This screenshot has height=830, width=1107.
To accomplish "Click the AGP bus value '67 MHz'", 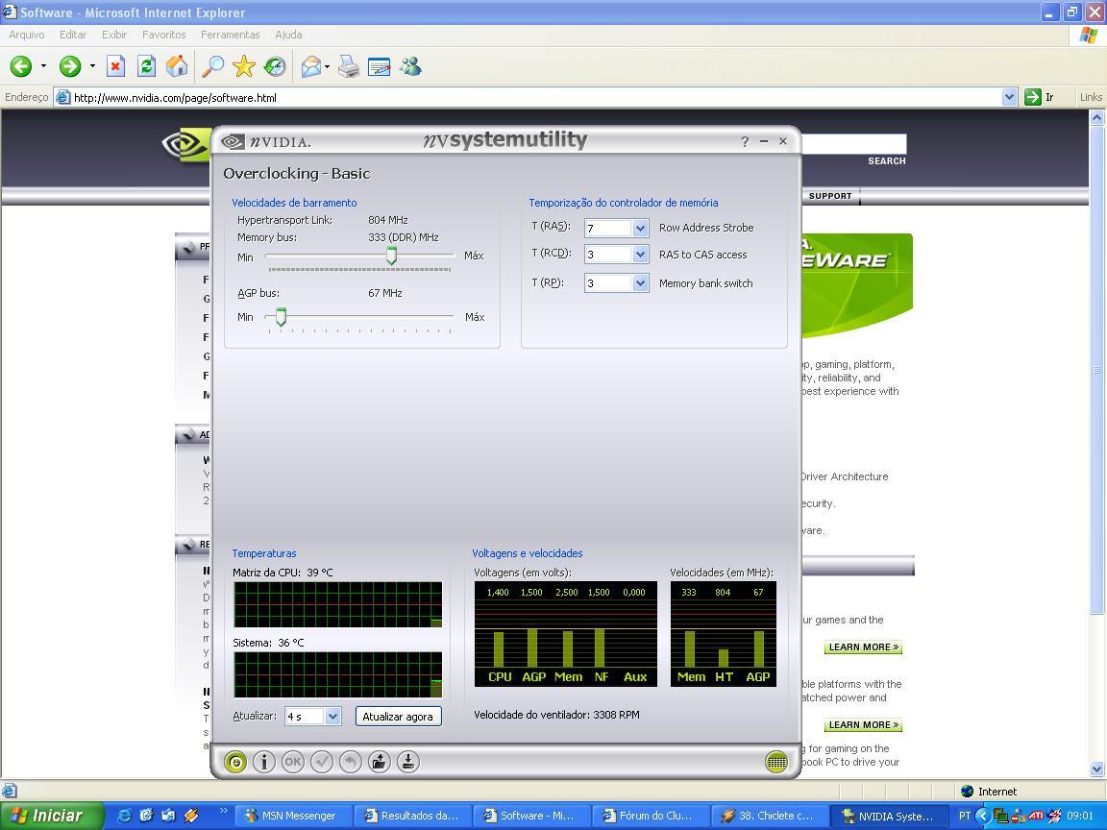I will 384,293.
